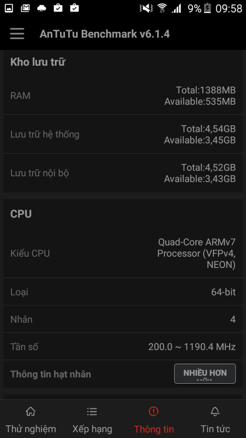Screen dimensions: 246x438
Task: Select the RAM info row
Action: 123,96
